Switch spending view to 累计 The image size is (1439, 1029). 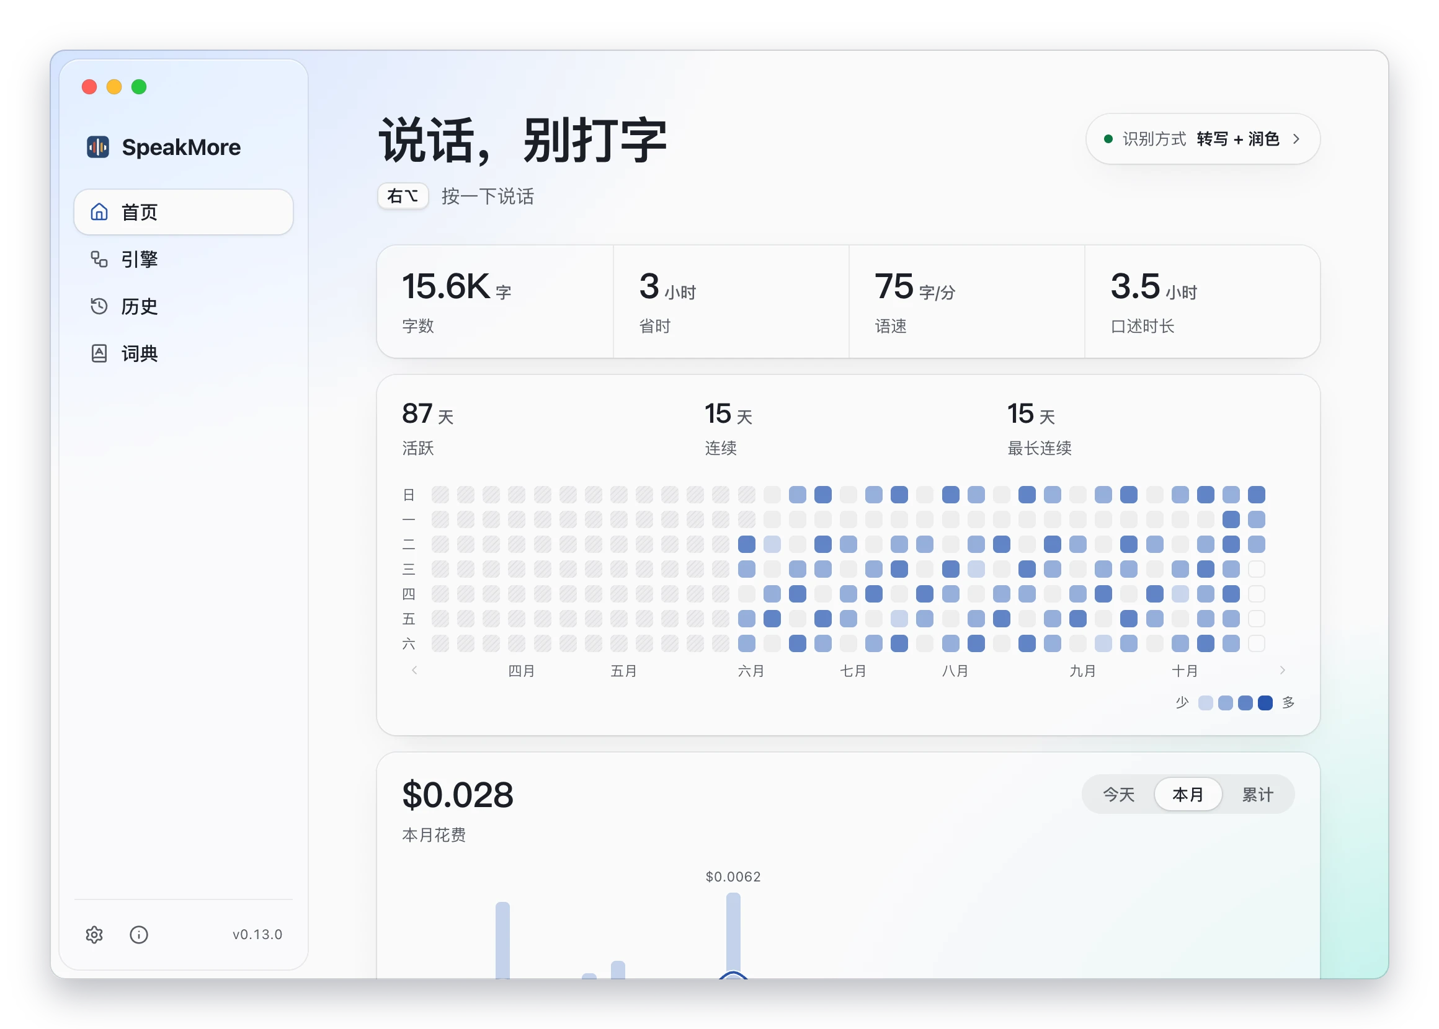click(x=1257, y=794)
